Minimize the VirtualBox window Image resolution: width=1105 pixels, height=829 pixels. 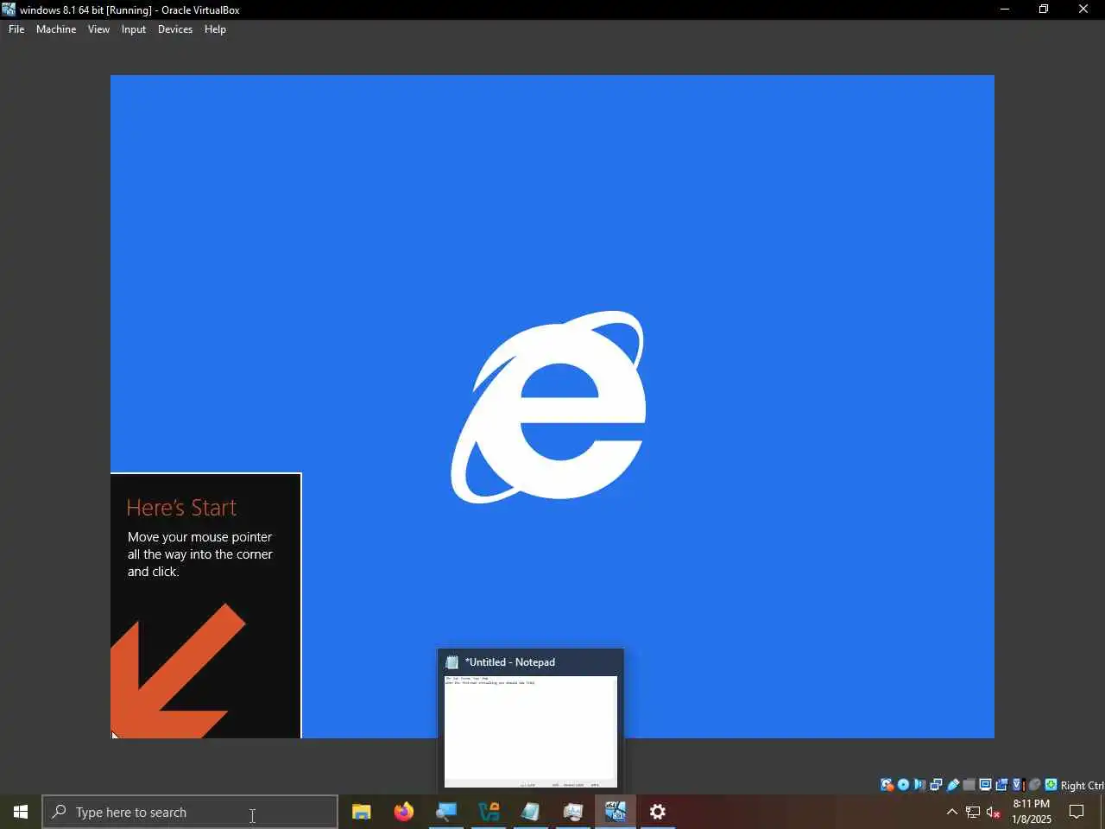[x=1004, y=9]
